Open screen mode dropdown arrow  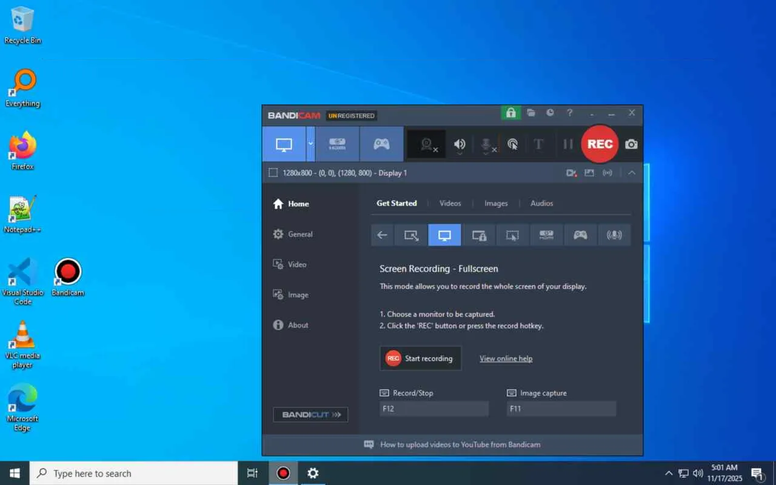click(x=310, y=144)
